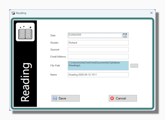
Task: Select the highlighted File Path box
Action: tap(98, 66)
